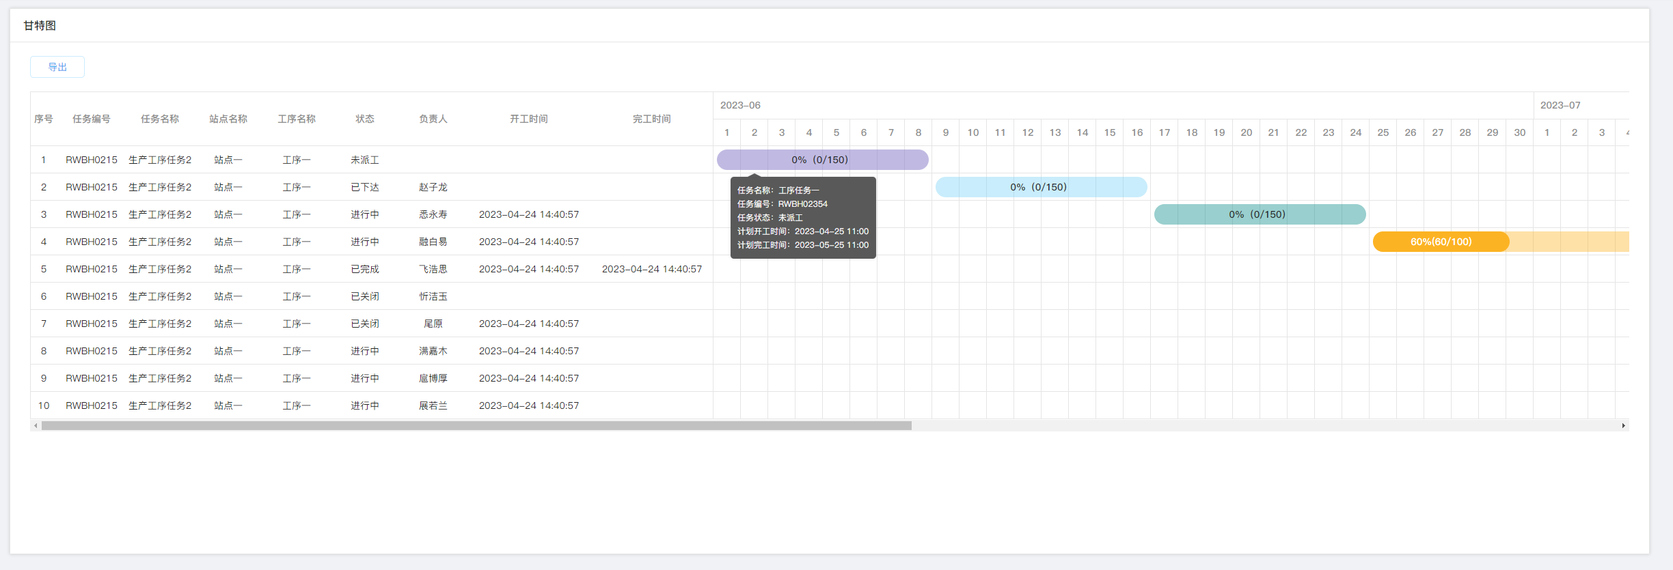The width and height of the screenshot is (1673, 570).
Task: Click status 已下达 in row 2
Action: click(365, 187)
